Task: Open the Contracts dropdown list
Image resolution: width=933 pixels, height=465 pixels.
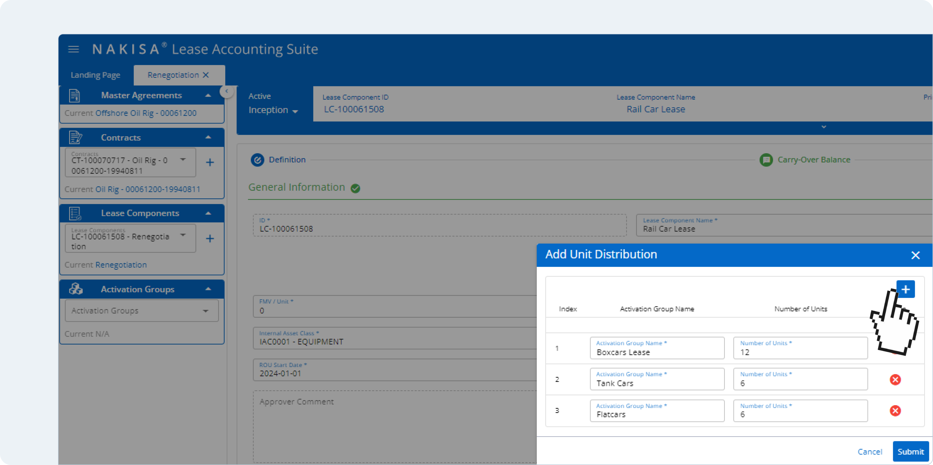Action: [130, 162]
